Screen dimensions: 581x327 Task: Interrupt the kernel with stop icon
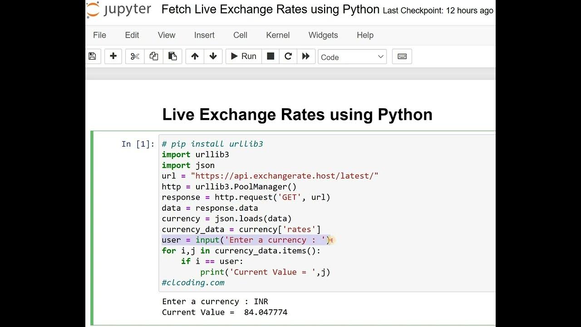[271, 56]
